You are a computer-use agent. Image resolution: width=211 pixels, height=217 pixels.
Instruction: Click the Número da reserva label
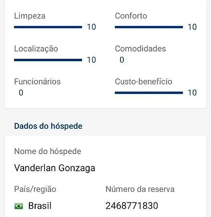click(x=140, y=189)
